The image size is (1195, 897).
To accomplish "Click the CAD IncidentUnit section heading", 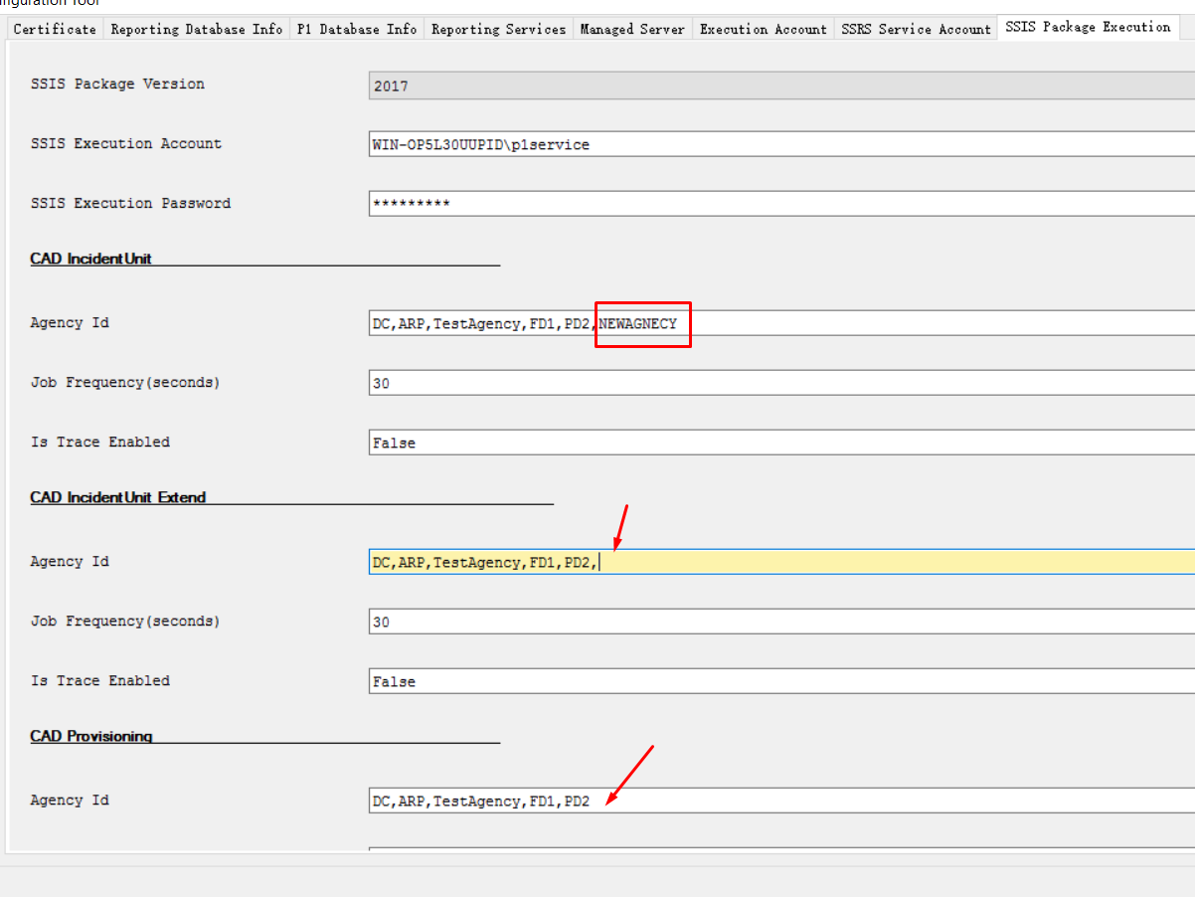I will coord(90,259).
